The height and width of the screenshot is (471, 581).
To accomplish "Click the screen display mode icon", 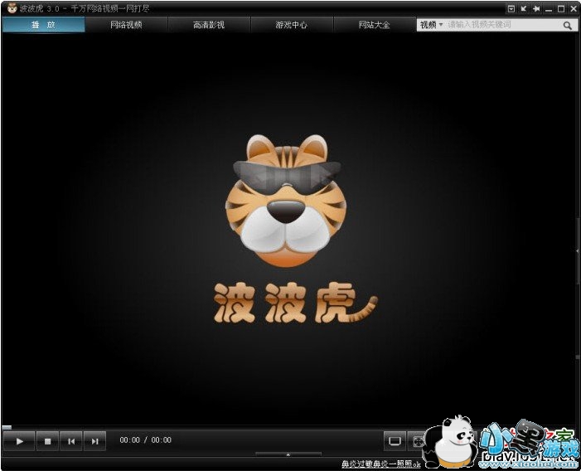I will (x=395, y=441).
